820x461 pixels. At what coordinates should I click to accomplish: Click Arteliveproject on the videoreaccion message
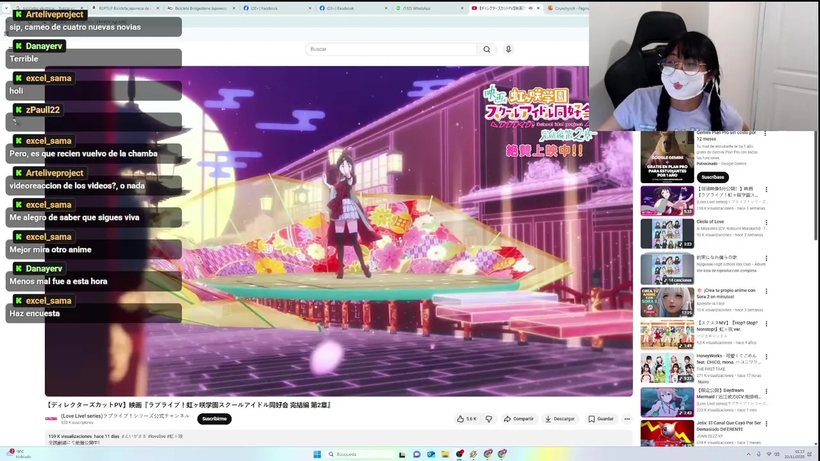point(54,173)
